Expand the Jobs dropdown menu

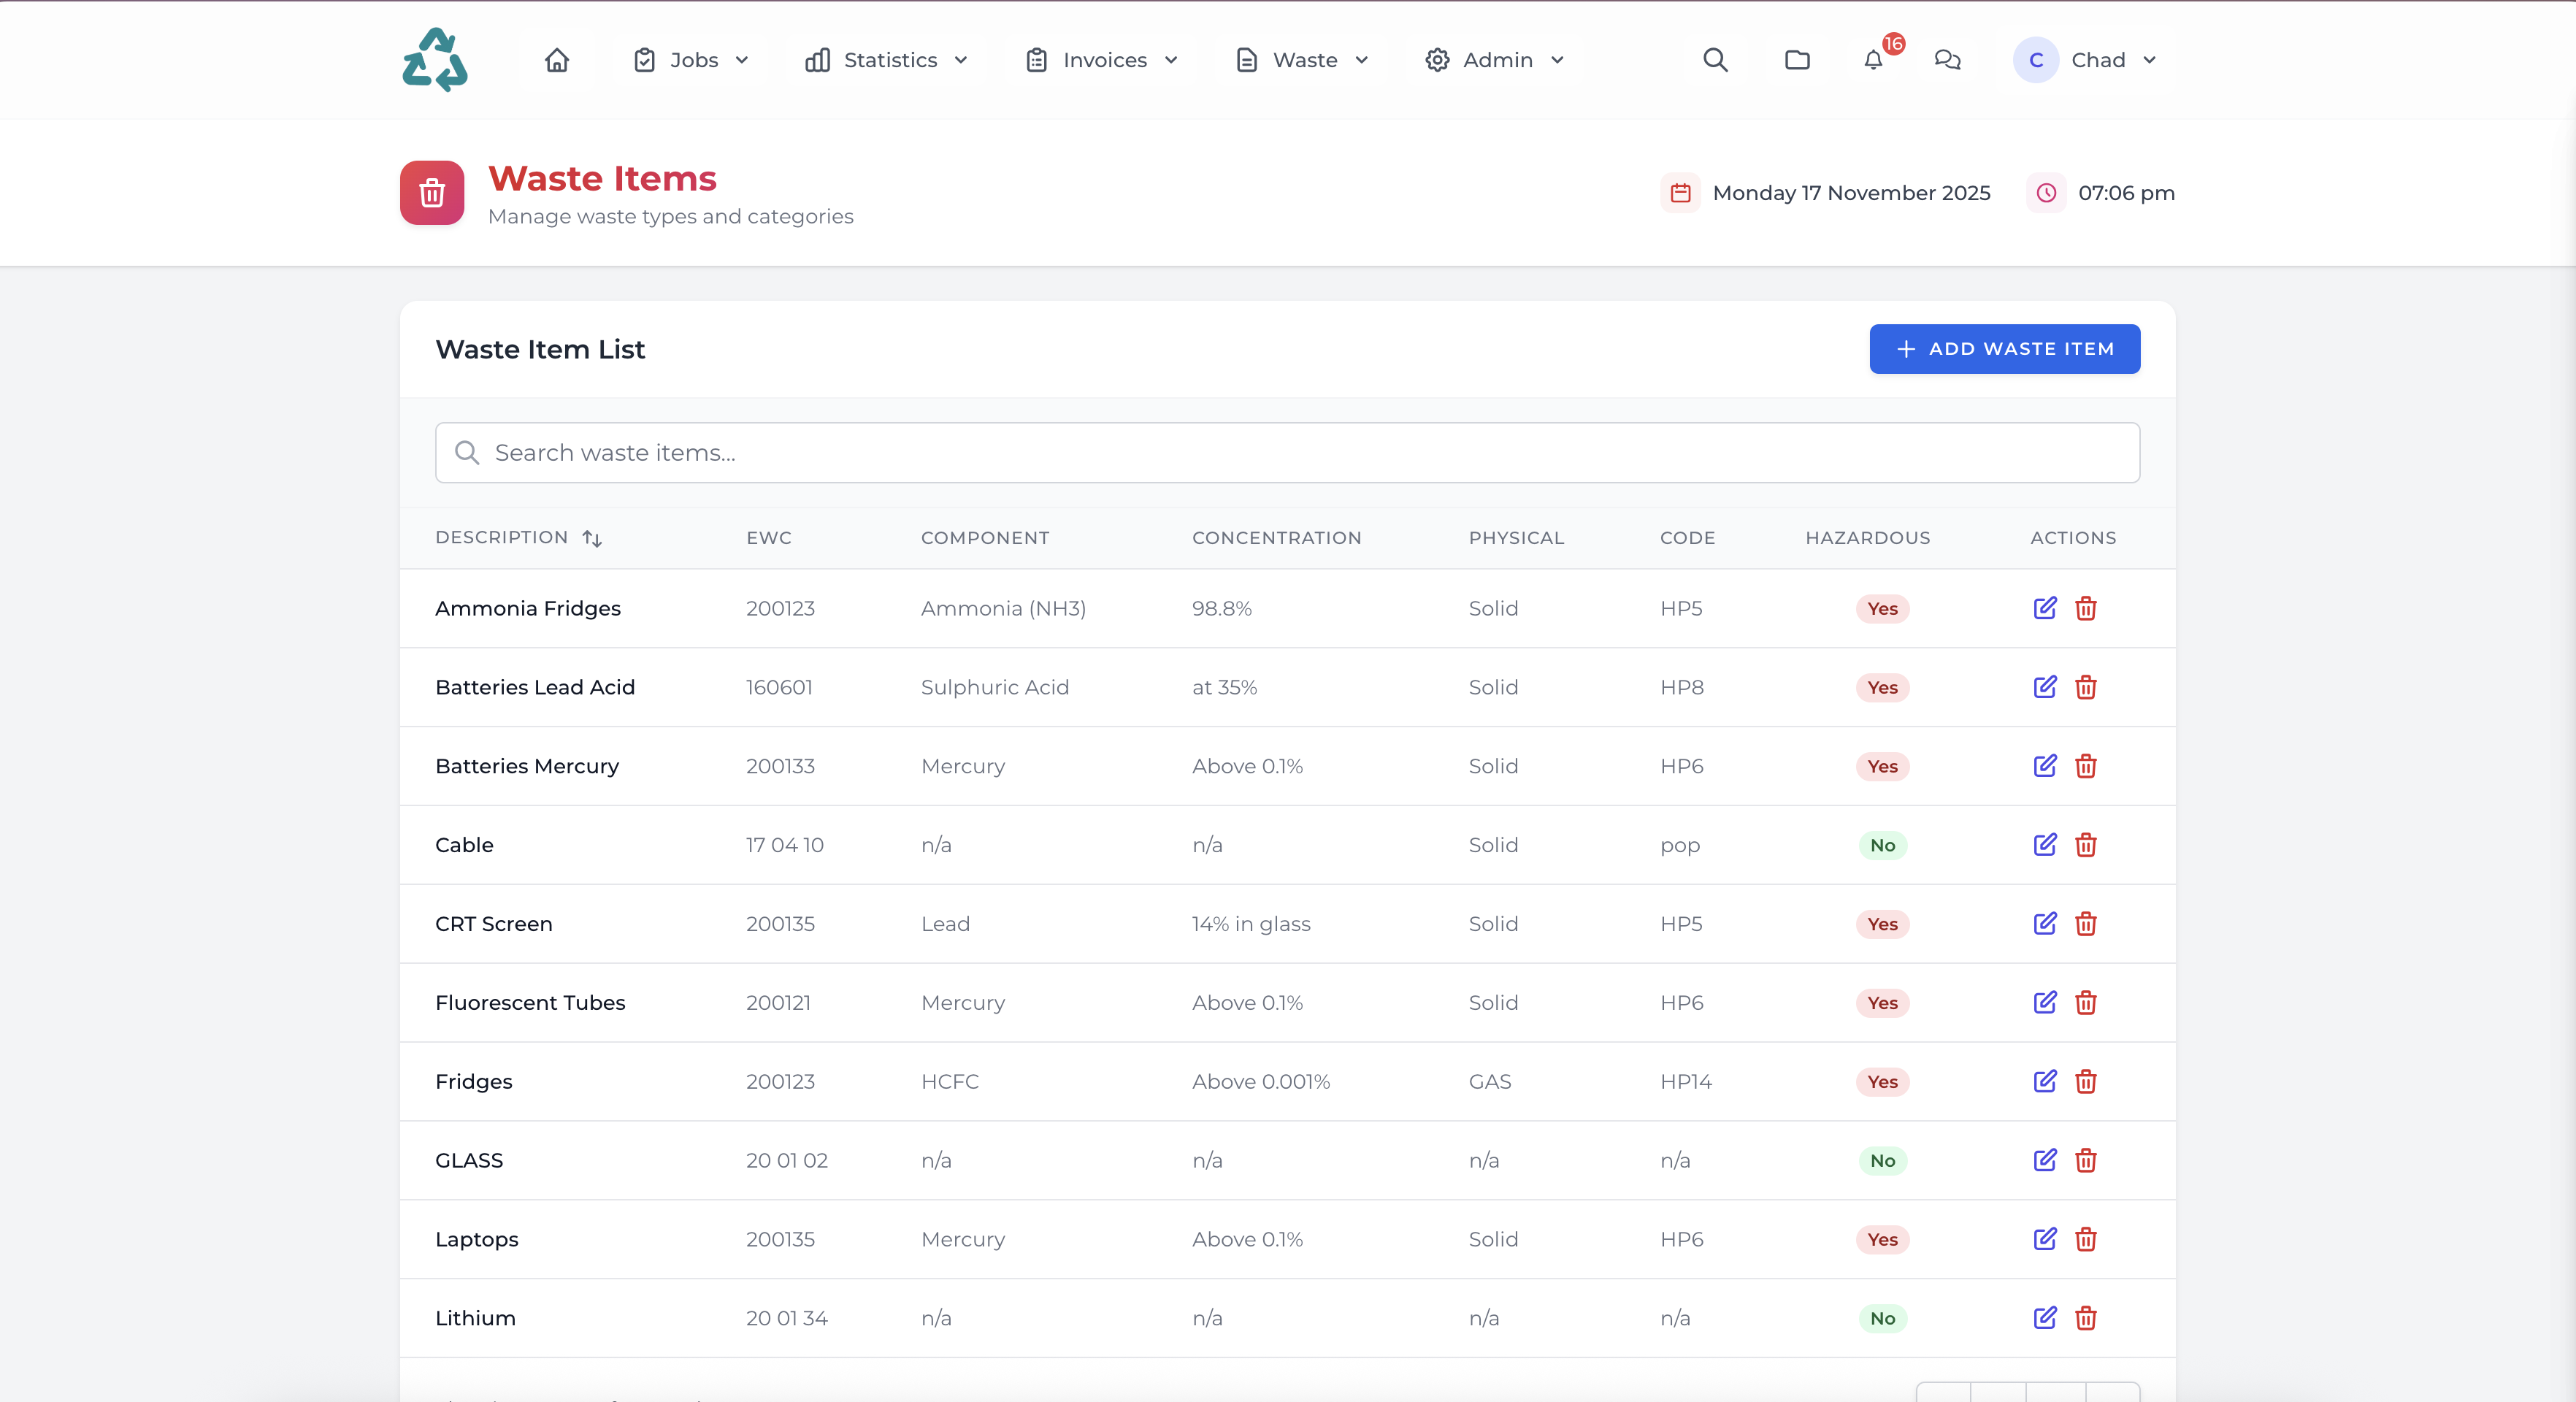pyautogui.click(x=691, y=60)
